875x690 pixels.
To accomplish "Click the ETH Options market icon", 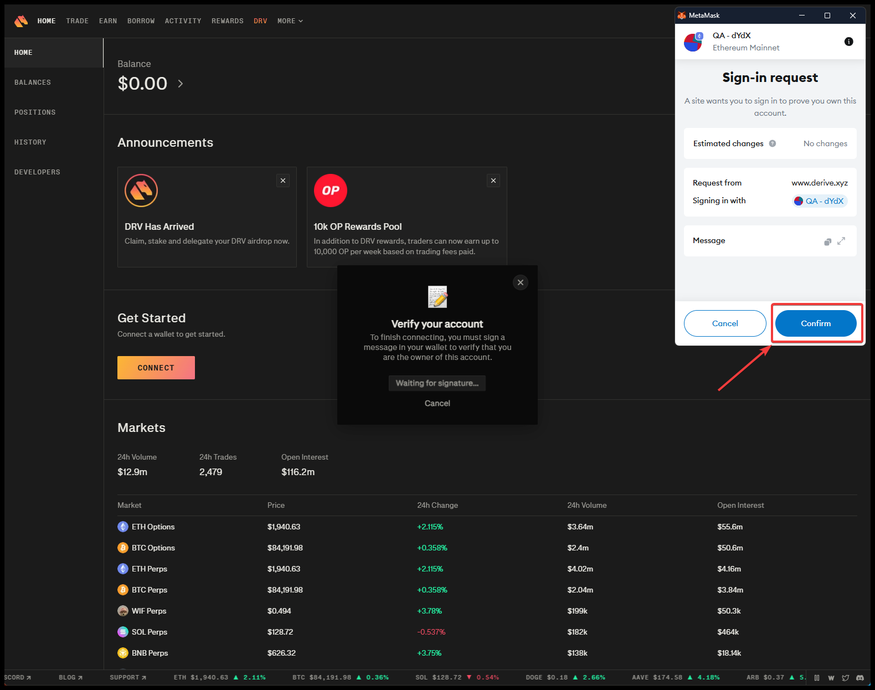I will tap(123, 527).
